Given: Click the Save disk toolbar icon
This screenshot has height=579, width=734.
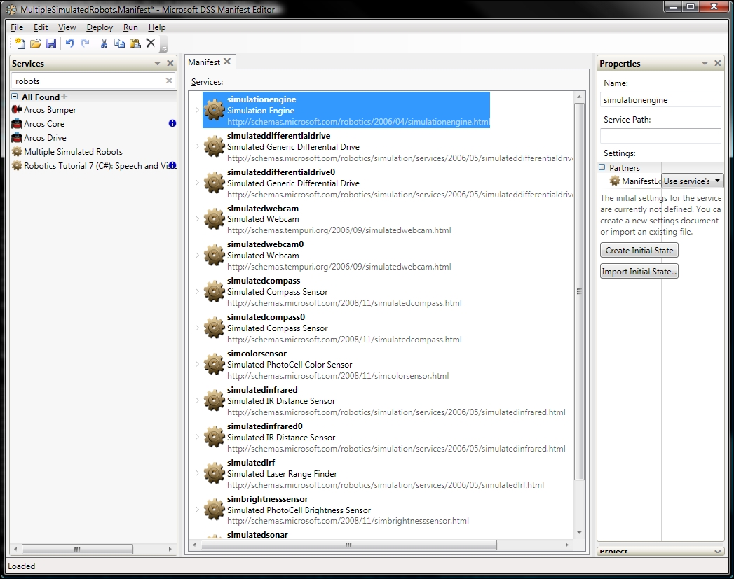Looking at the screenshot, I should pyautogui.click(x=51, y=43).
